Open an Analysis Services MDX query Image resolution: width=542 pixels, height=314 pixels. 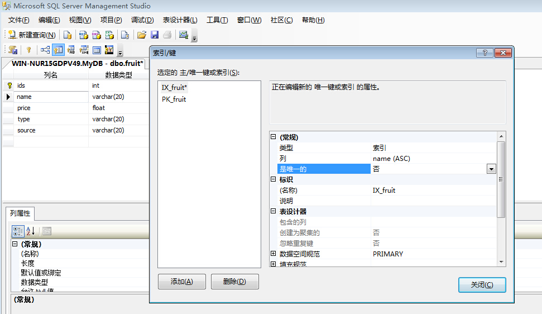click(x=83, y=35)
